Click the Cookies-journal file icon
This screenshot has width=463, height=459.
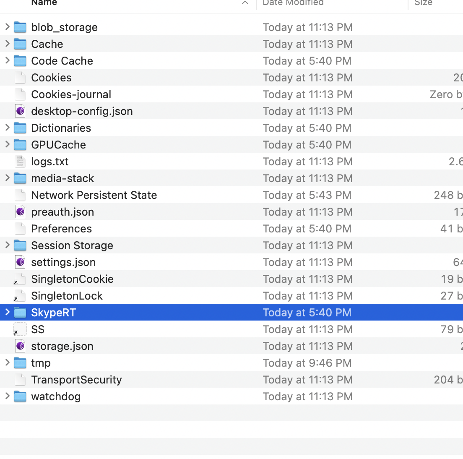coord(20,94)
